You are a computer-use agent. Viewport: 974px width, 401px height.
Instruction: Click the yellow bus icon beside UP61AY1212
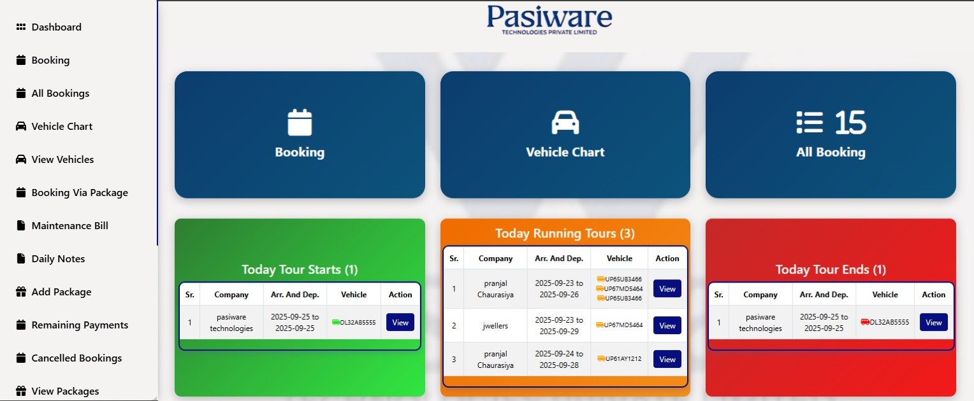[600, 359]
